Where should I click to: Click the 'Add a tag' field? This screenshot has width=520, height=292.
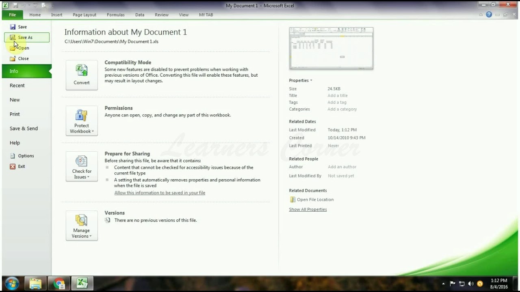pos(337,103)
